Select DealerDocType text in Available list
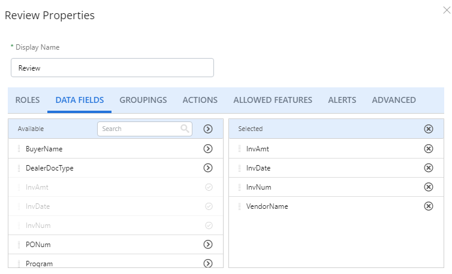452x274 pixels. pyautogui.click(x=50, y=168)
